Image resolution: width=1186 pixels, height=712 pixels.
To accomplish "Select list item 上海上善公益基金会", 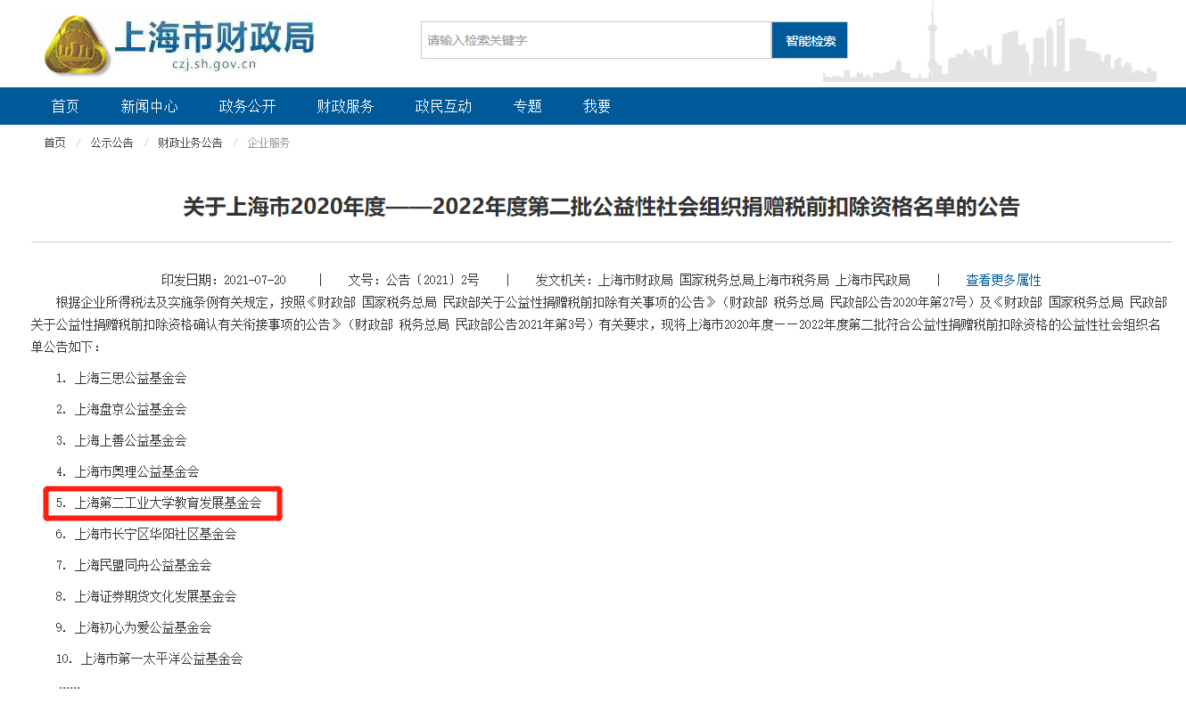I will [130, 440].
